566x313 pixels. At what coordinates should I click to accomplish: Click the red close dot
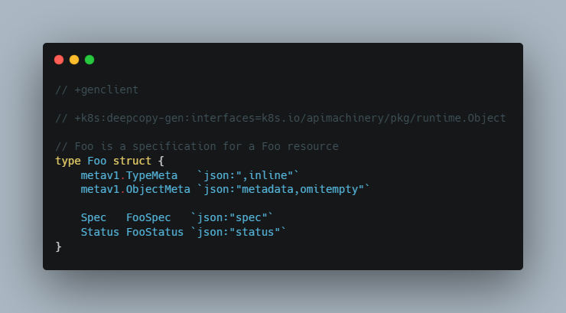59,60
